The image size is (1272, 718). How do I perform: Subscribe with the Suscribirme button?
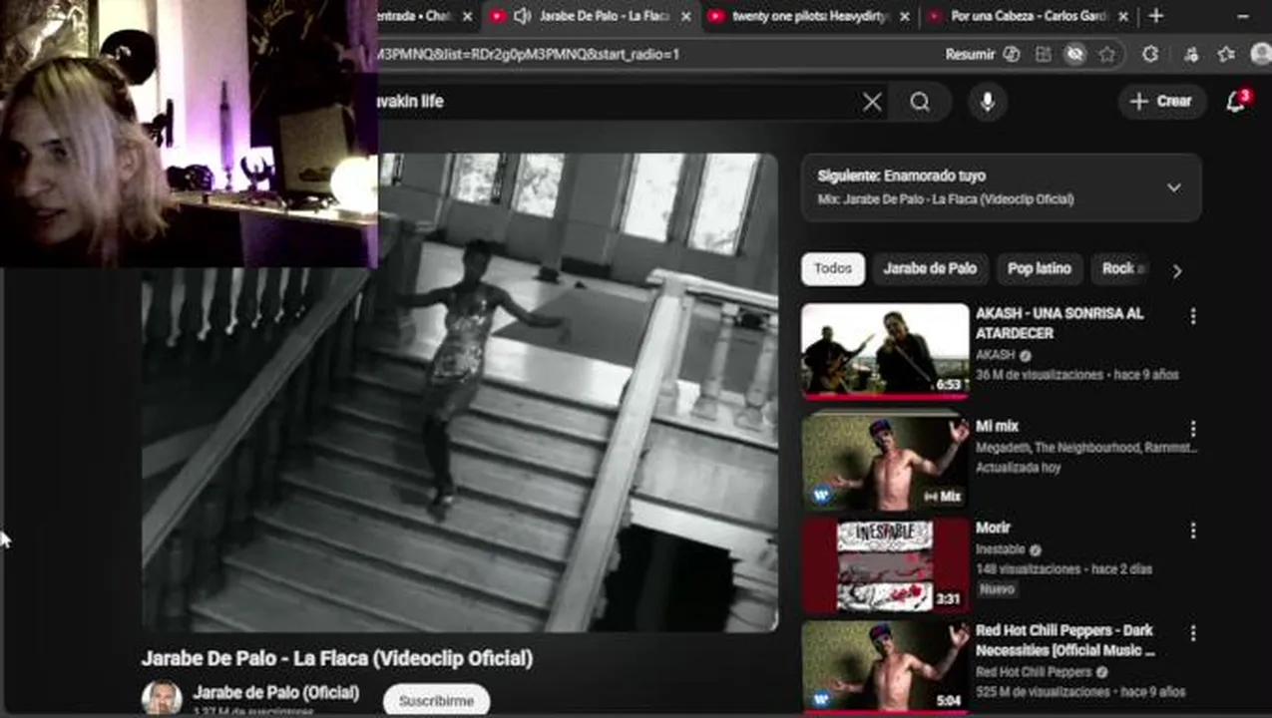tap(436, 701)
